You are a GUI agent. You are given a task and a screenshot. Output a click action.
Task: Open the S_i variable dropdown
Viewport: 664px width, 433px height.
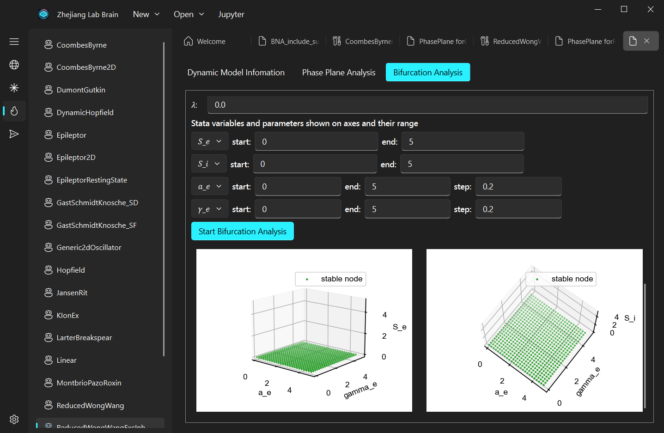209,164
